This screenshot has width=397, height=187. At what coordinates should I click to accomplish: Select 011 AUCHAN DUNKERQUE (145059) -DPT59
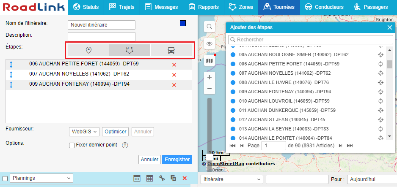(x=287, y=110)
